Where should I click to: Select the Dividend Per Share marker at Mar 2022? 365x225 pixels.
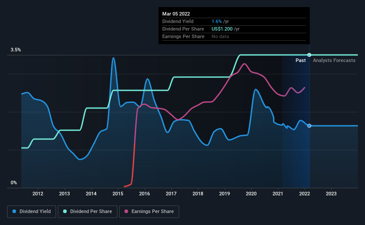pyautogui.click(x=309, y=55)
